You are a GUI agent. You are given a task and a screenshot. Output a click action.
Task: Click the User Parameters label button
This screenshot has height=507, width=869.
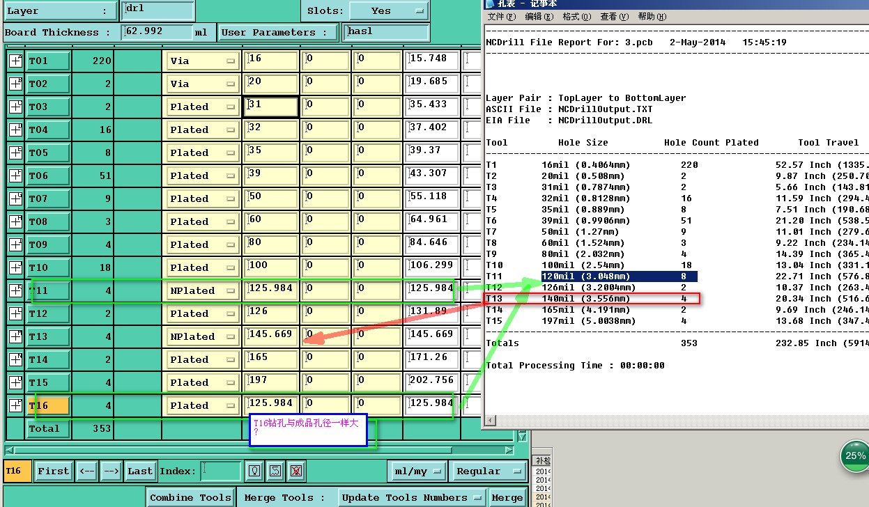click(278, 32)
